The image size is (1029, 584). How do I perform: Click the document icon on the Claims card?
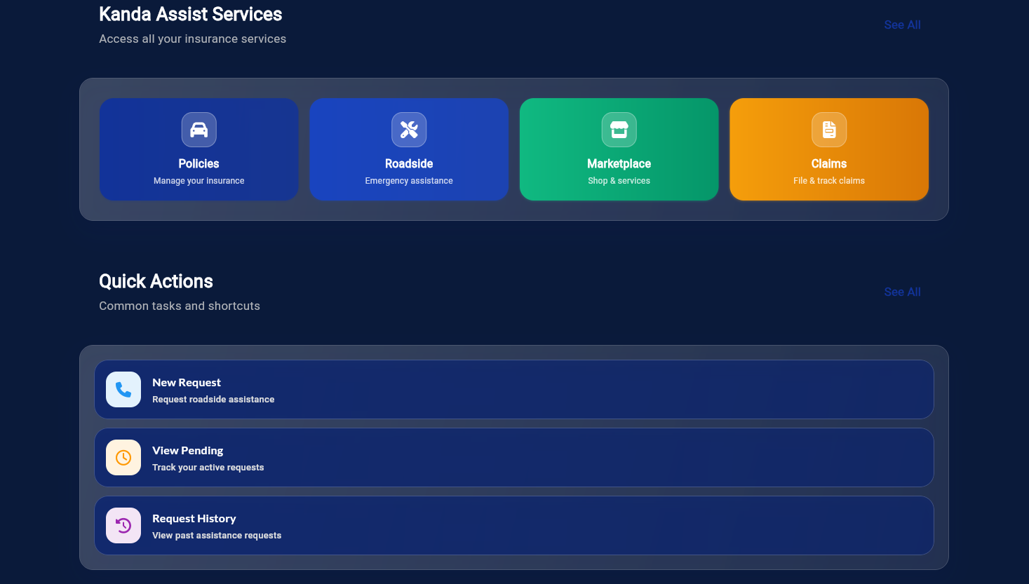point(828,130)
